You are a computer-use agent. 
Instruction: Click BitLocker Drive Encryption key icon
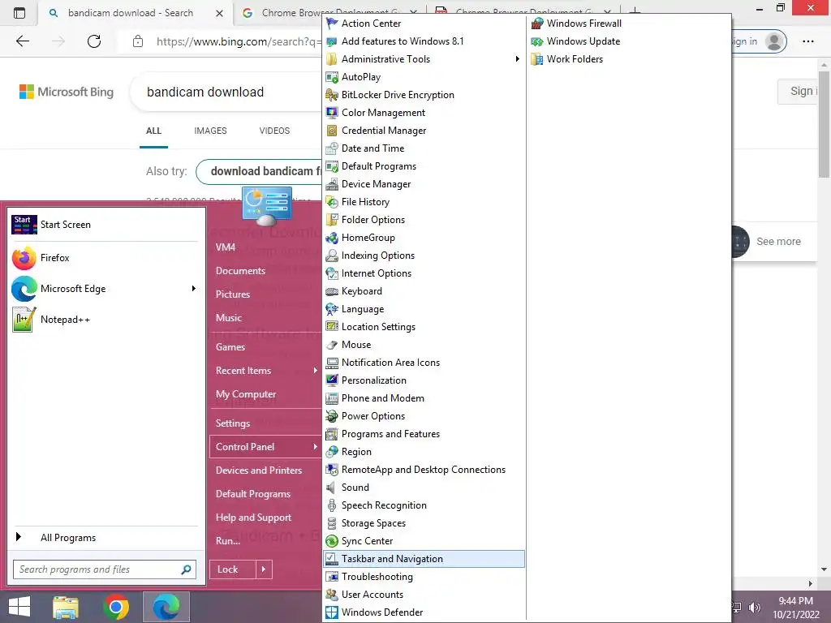332,95
